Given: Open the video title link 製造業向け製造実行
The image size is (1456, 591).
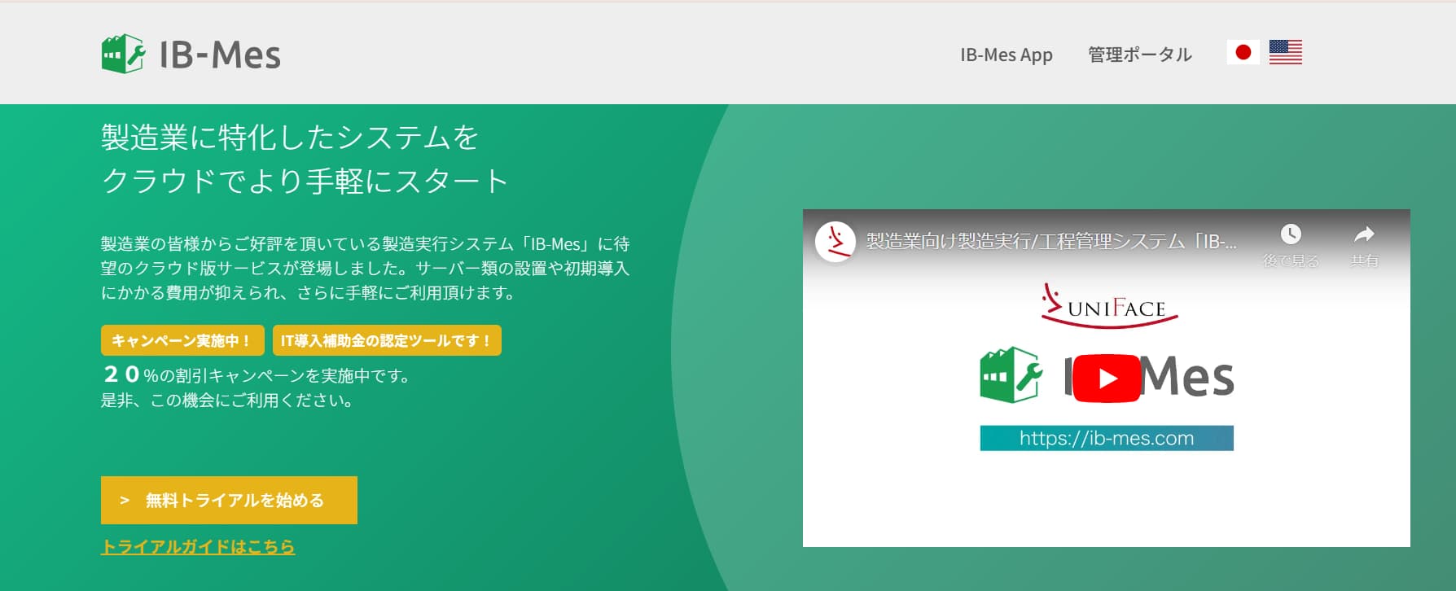Looking at the screenshot, I should point(1051,241).
